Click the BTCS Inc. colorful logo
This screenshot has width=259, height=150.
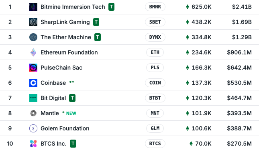coord(33,144)
